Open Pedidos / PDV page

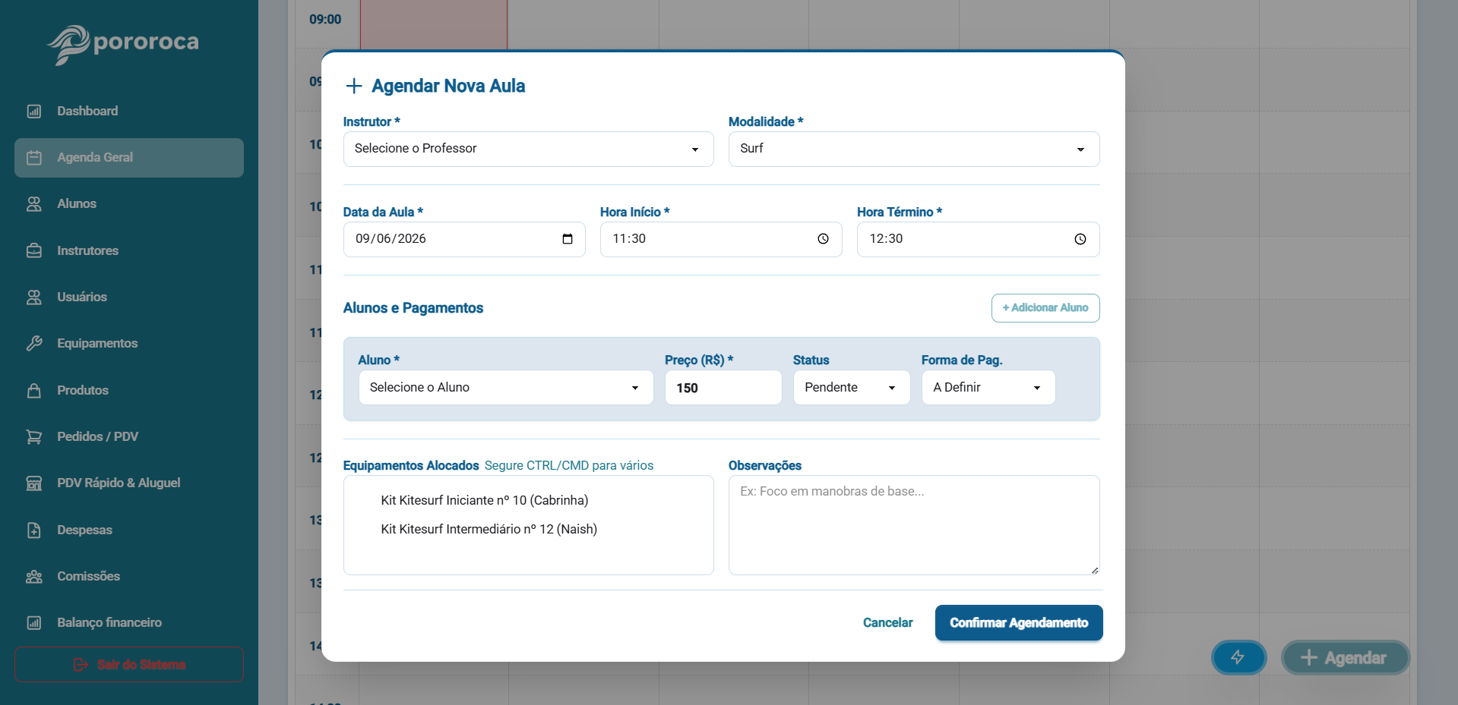click(x=129, y=437)
